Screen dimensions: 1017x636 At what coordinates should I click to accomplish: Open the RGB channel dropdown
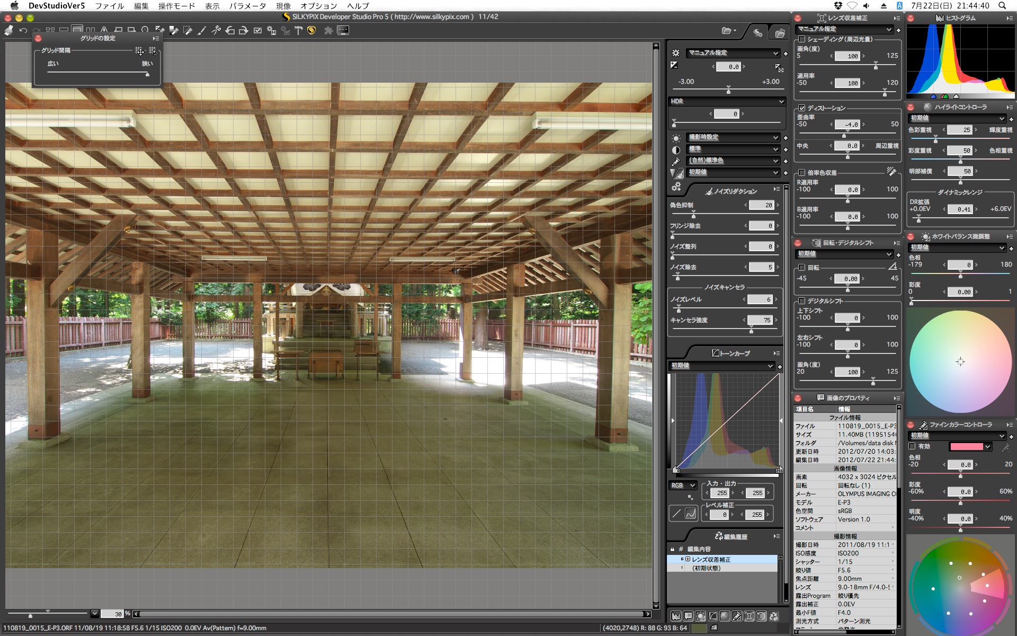(x=683, y=485)
